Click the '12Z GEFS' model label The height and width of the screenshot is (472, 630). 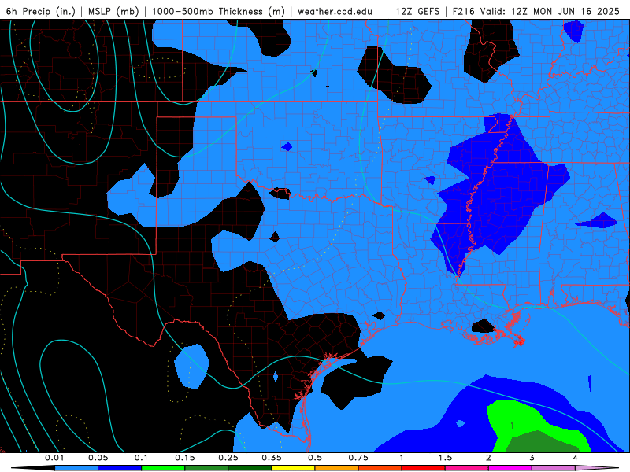pos(417,12)
